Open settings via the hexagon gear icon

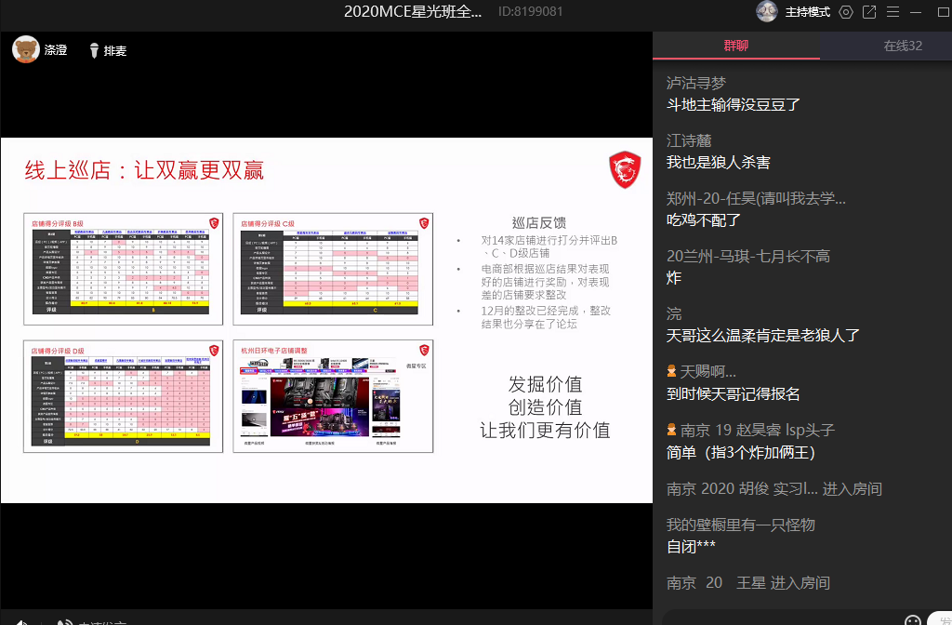845,12
